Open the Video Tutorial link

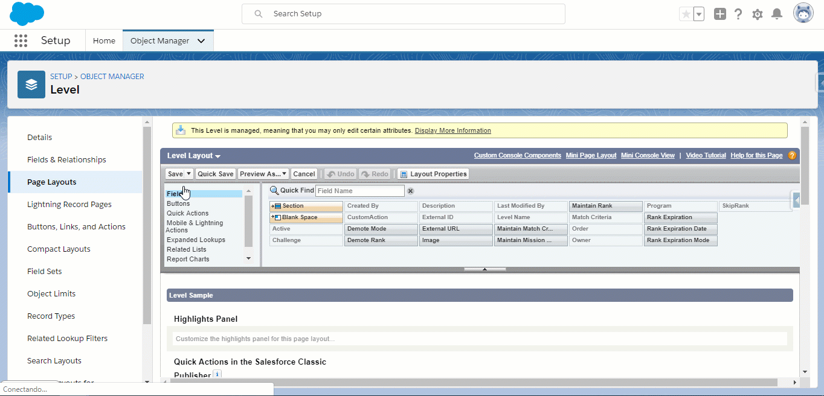[706, 156]
